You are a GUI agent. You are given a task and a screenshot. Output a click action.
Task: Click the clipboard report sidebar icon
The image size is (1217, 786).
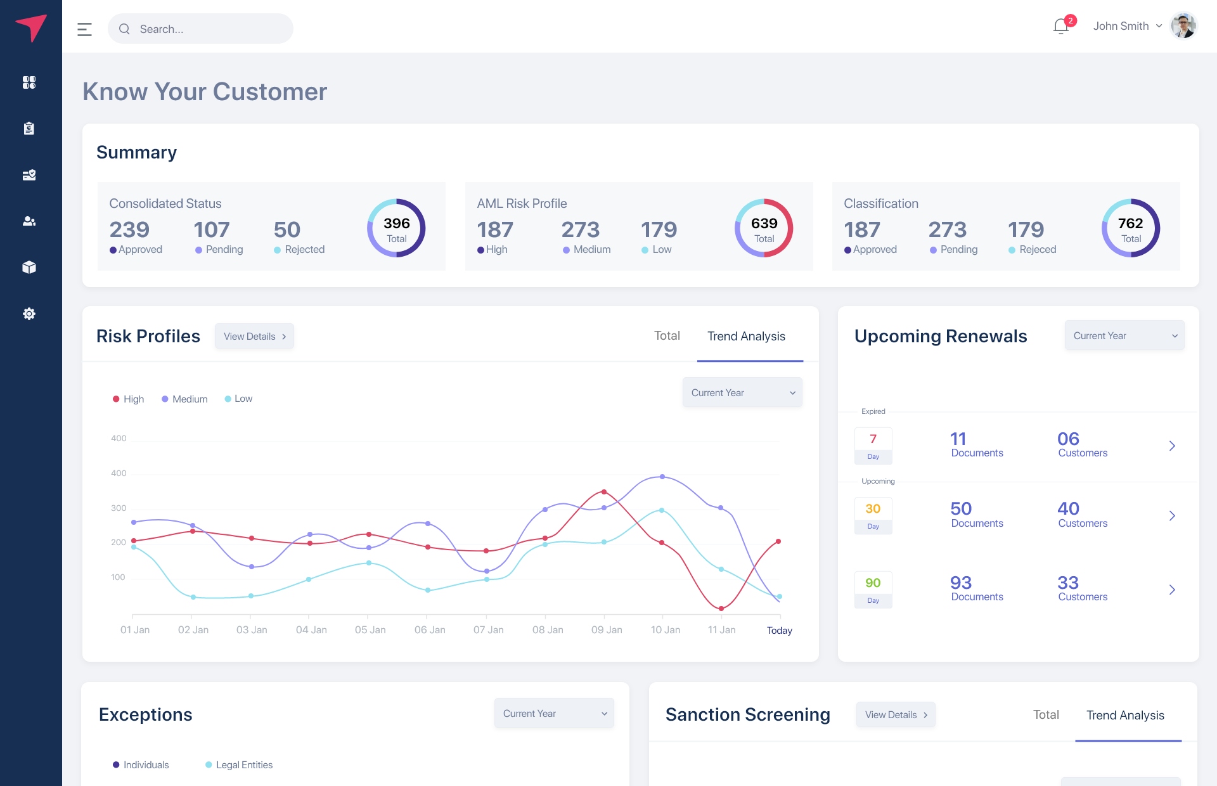pyautogui.click(x=29, y=129)
